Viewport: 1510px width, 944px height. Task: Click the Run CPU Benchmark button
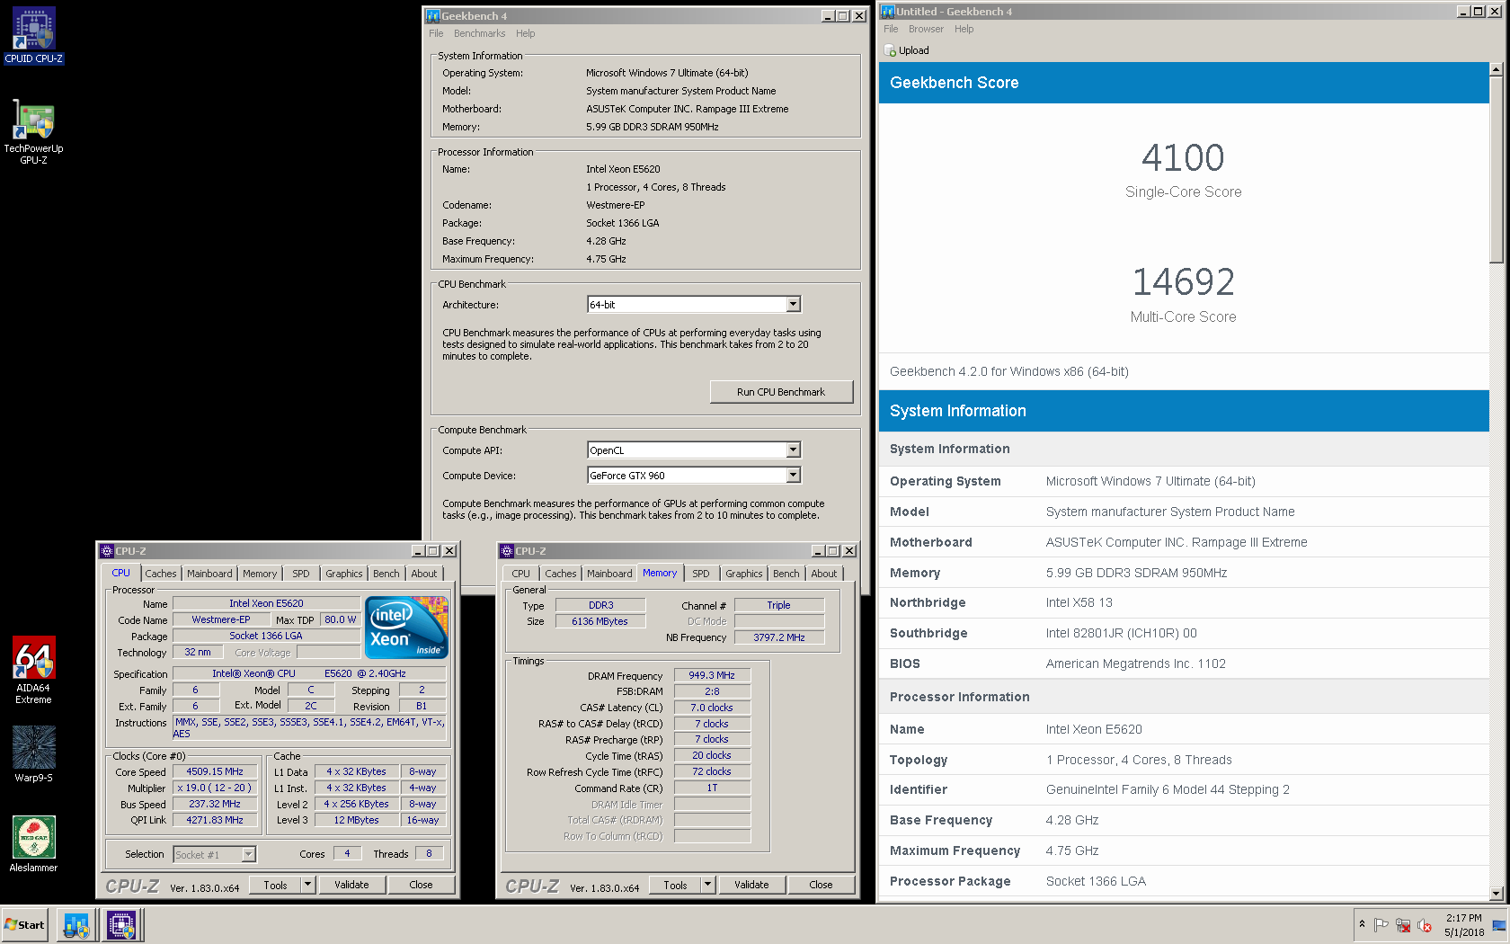781,392
